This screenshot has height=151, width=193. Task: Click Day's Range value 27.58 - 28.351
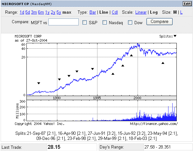click(x=157, y=147)
